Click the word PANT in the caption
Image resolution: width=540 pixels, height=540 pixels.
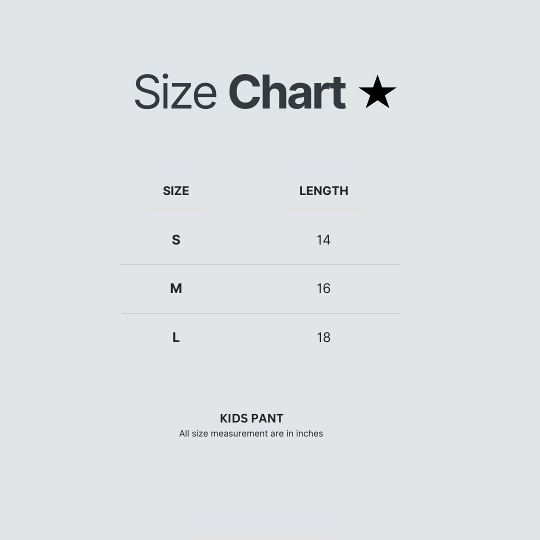pos(267,418)
